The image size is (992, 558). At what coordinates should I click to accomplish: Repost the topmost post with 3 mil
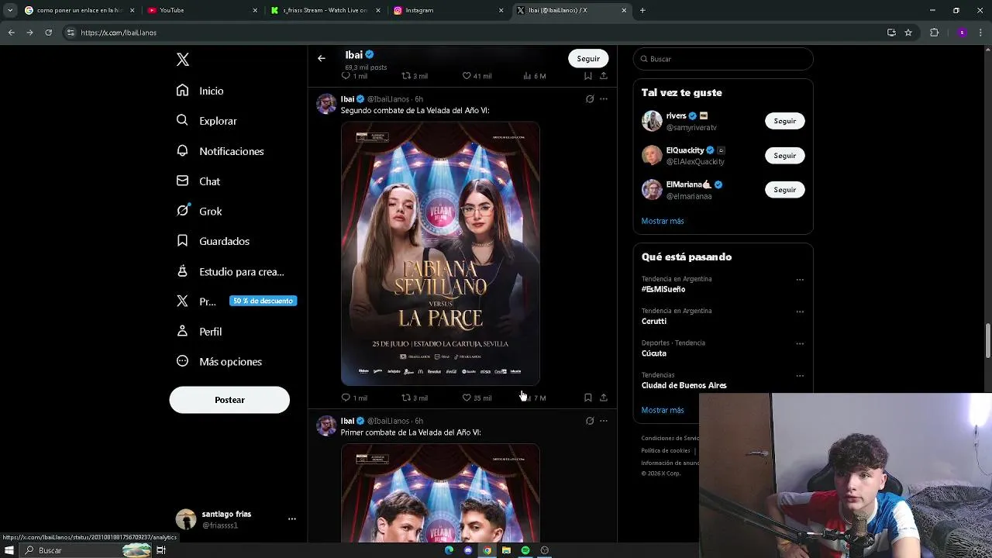point(415,76)
